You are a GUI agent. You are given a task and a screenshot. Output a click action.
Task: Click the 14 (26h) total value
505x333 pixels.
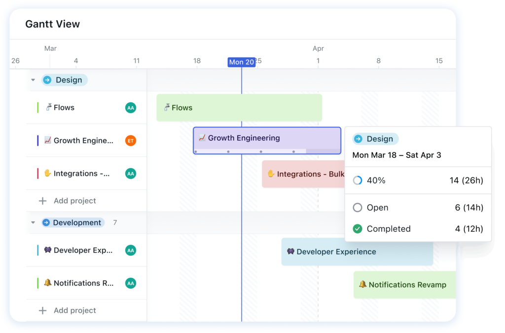[467, 181]
